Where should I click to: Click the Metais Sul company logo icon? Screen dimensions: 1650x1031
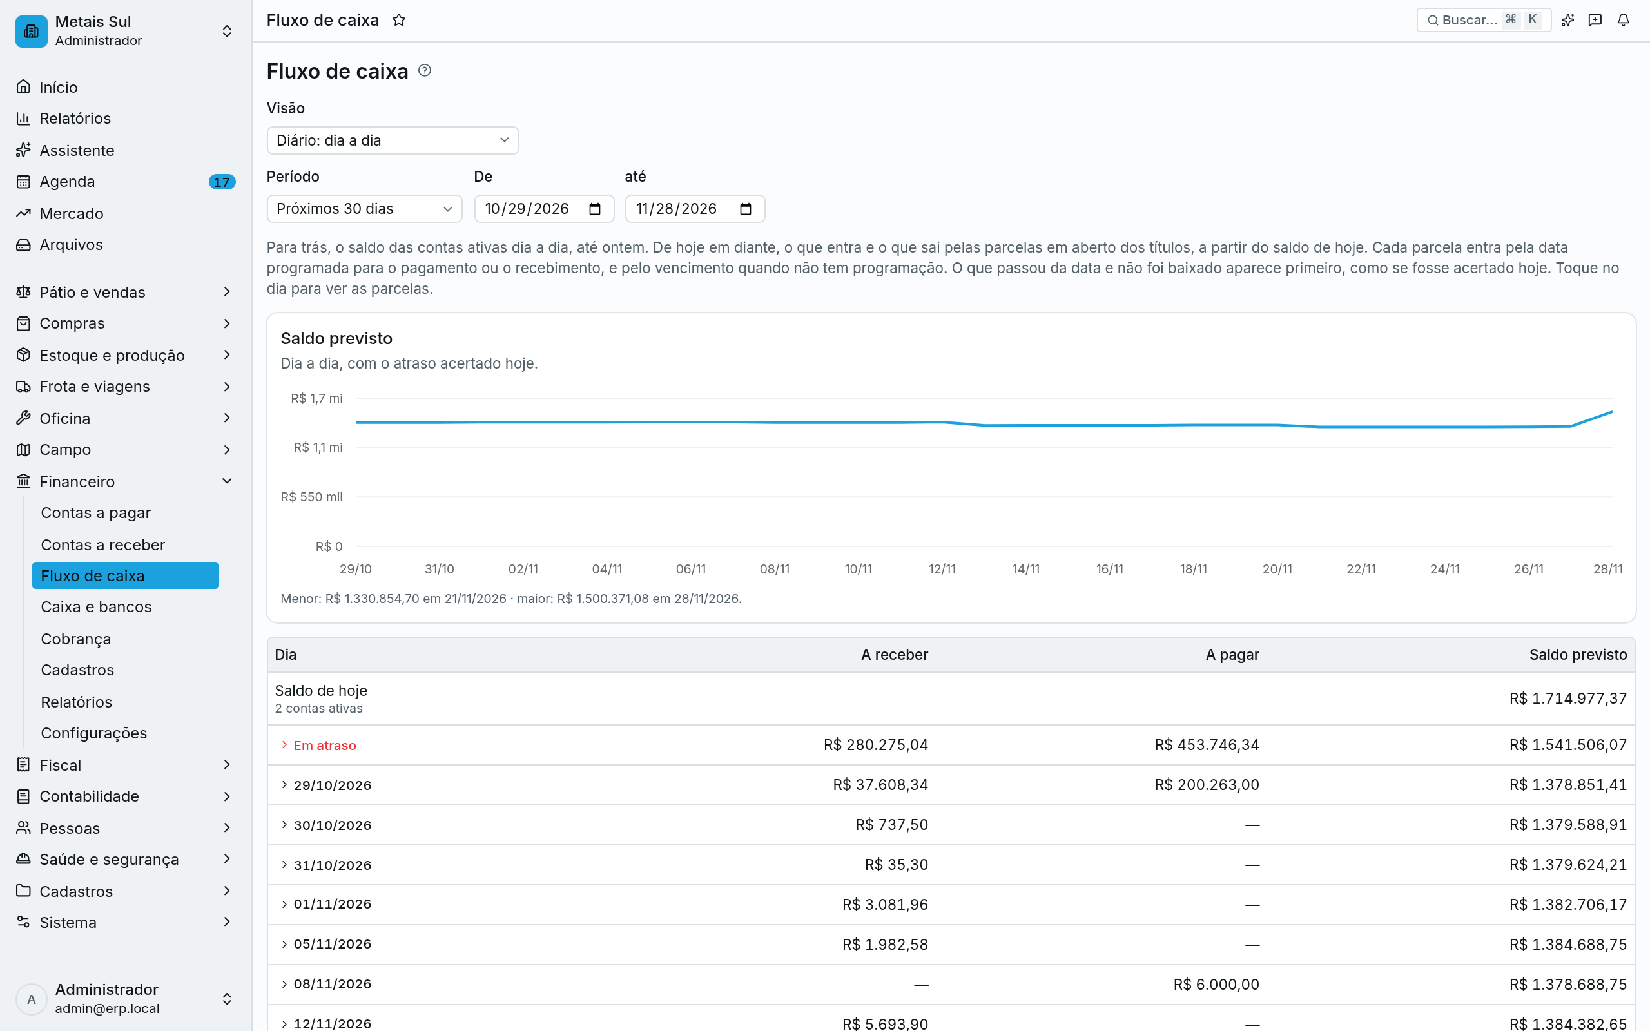click(32, 31)
